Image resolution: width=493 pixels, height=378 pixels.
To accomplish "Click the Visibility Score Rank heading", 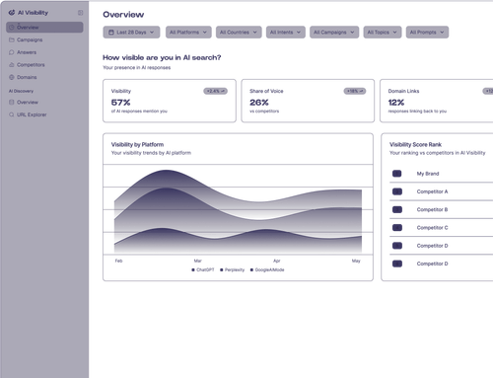I will (415, 144).
